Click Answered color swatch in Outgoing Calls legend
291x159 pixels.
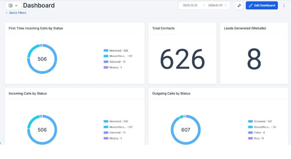250,121
